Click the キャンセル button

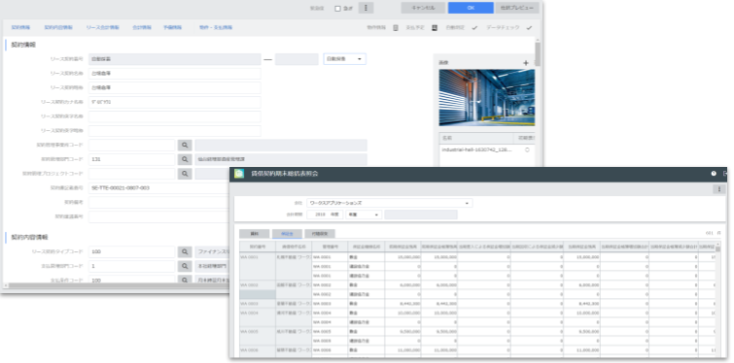pyautogui.click(x=423, y=8)
